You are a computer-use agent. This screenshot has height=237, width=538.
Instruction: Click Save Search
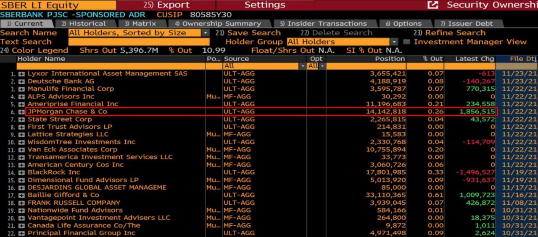[x=248, y=33]
